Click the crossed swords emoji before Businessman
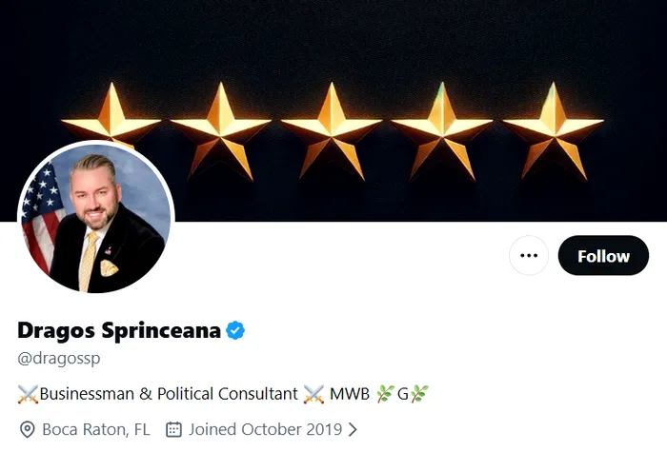 tap(28, 393)
